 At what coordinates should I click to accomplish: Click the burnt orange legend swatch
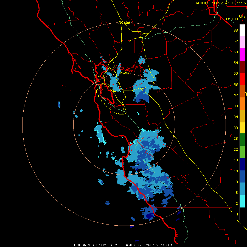point(242,91)
